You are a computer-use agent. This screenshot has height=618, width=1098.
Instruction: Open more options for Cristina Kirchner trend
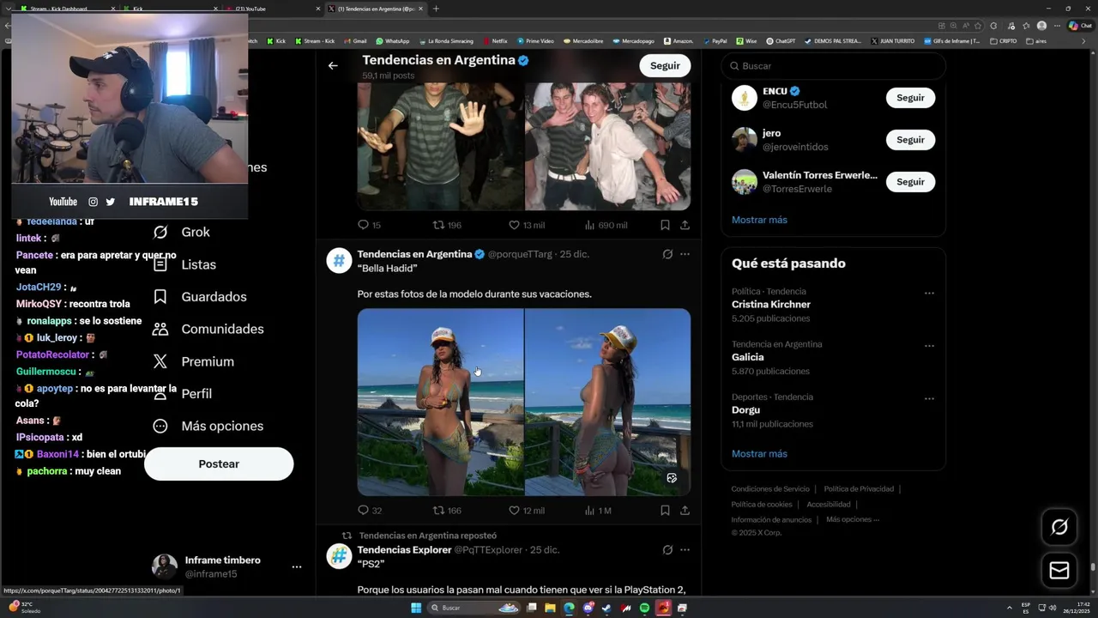(x=929, y=293)
